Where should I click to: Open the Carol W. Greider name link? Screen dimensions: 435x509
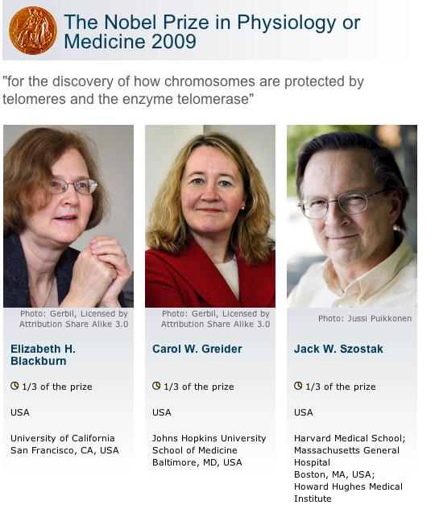[x=197, y=349]
